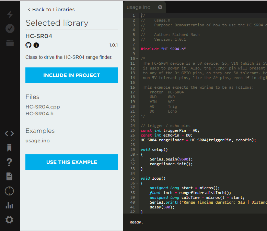Select the usage.ino editor tab
This screenshot has width=267, height=231.
tap(139, 7)
